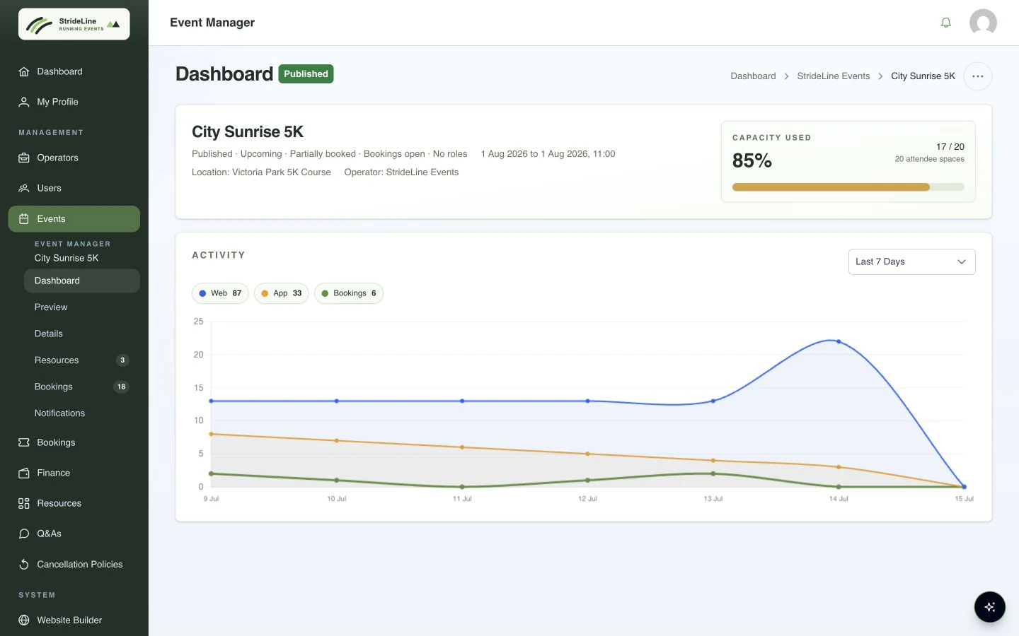
Task: Click the event date range text
Action: [548, 154]
